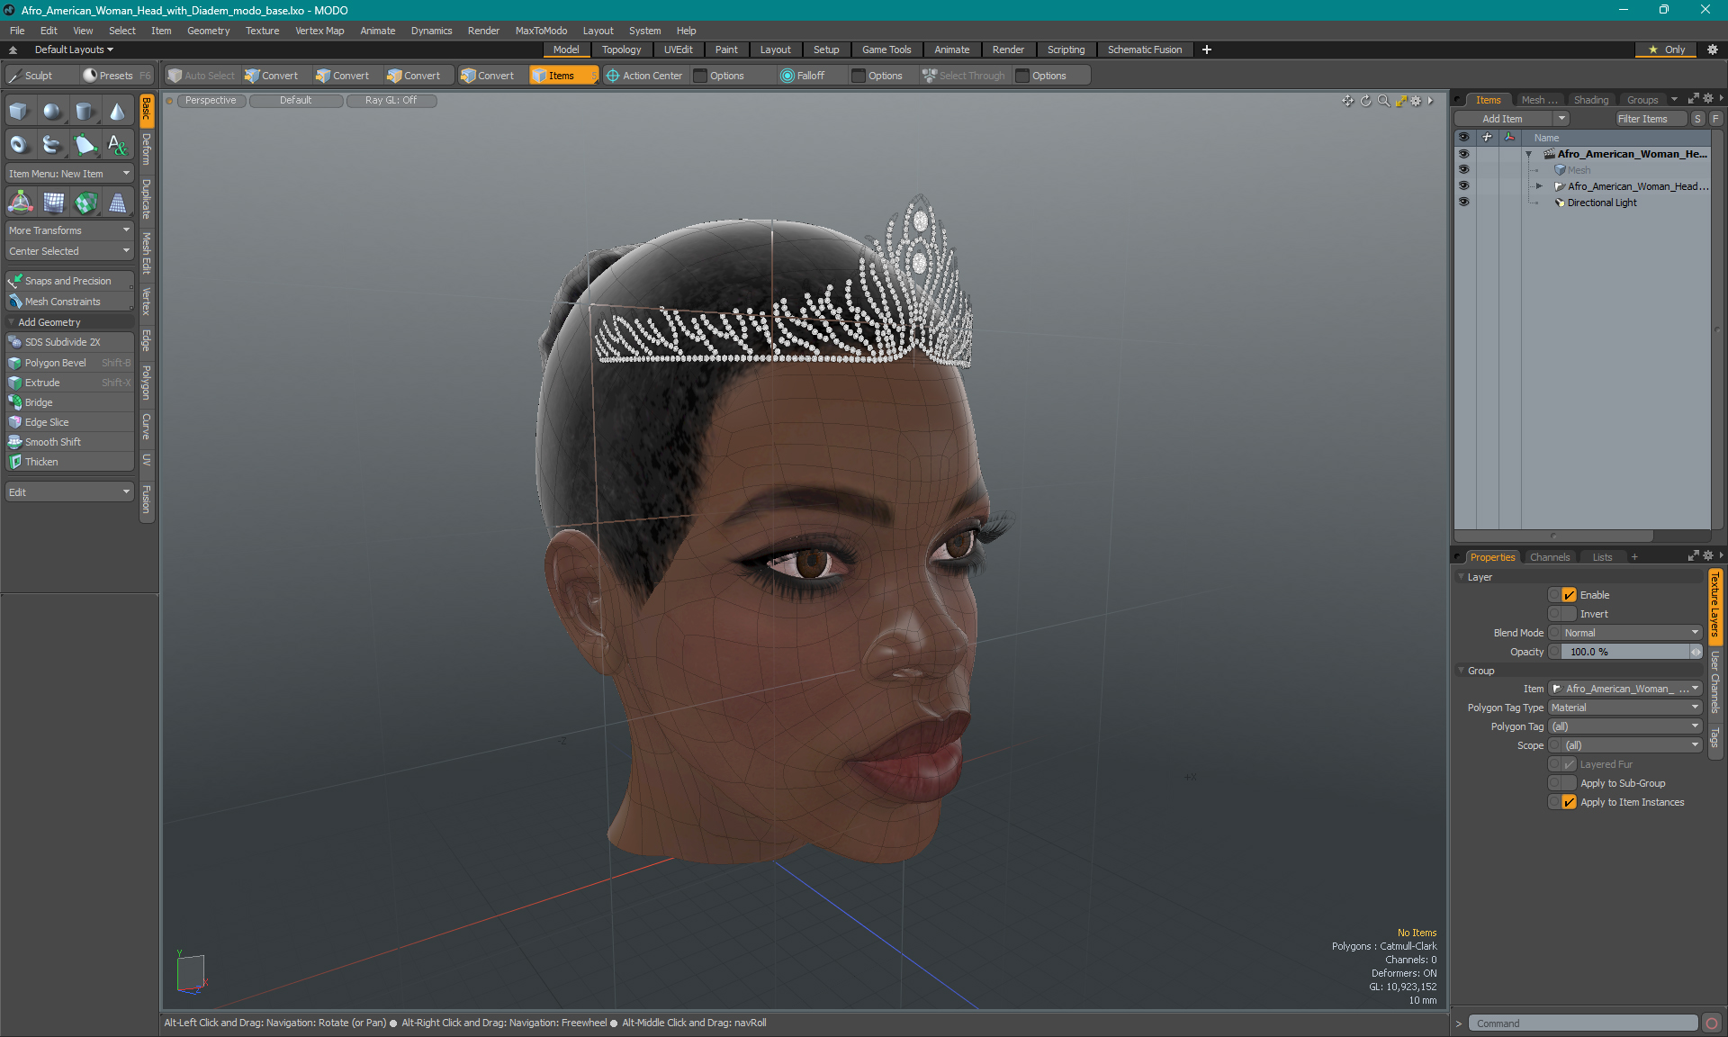Screen dimensions: 1728x1037
Task: Uncheck Apply to Item Instances
Action: 1569,802
